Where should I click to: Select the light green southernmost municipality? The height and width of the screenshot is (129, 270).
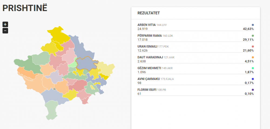coord(51,110)
